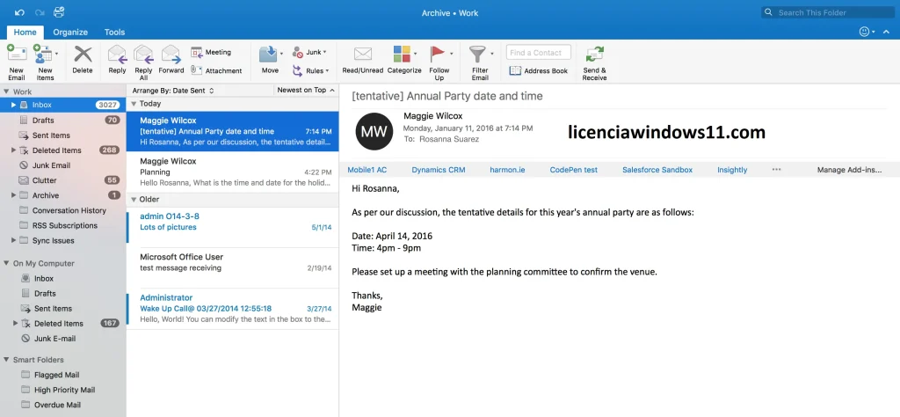Open the harmon.ie add-in
This screenshot has width=900, height=417.
pos(507,170)
